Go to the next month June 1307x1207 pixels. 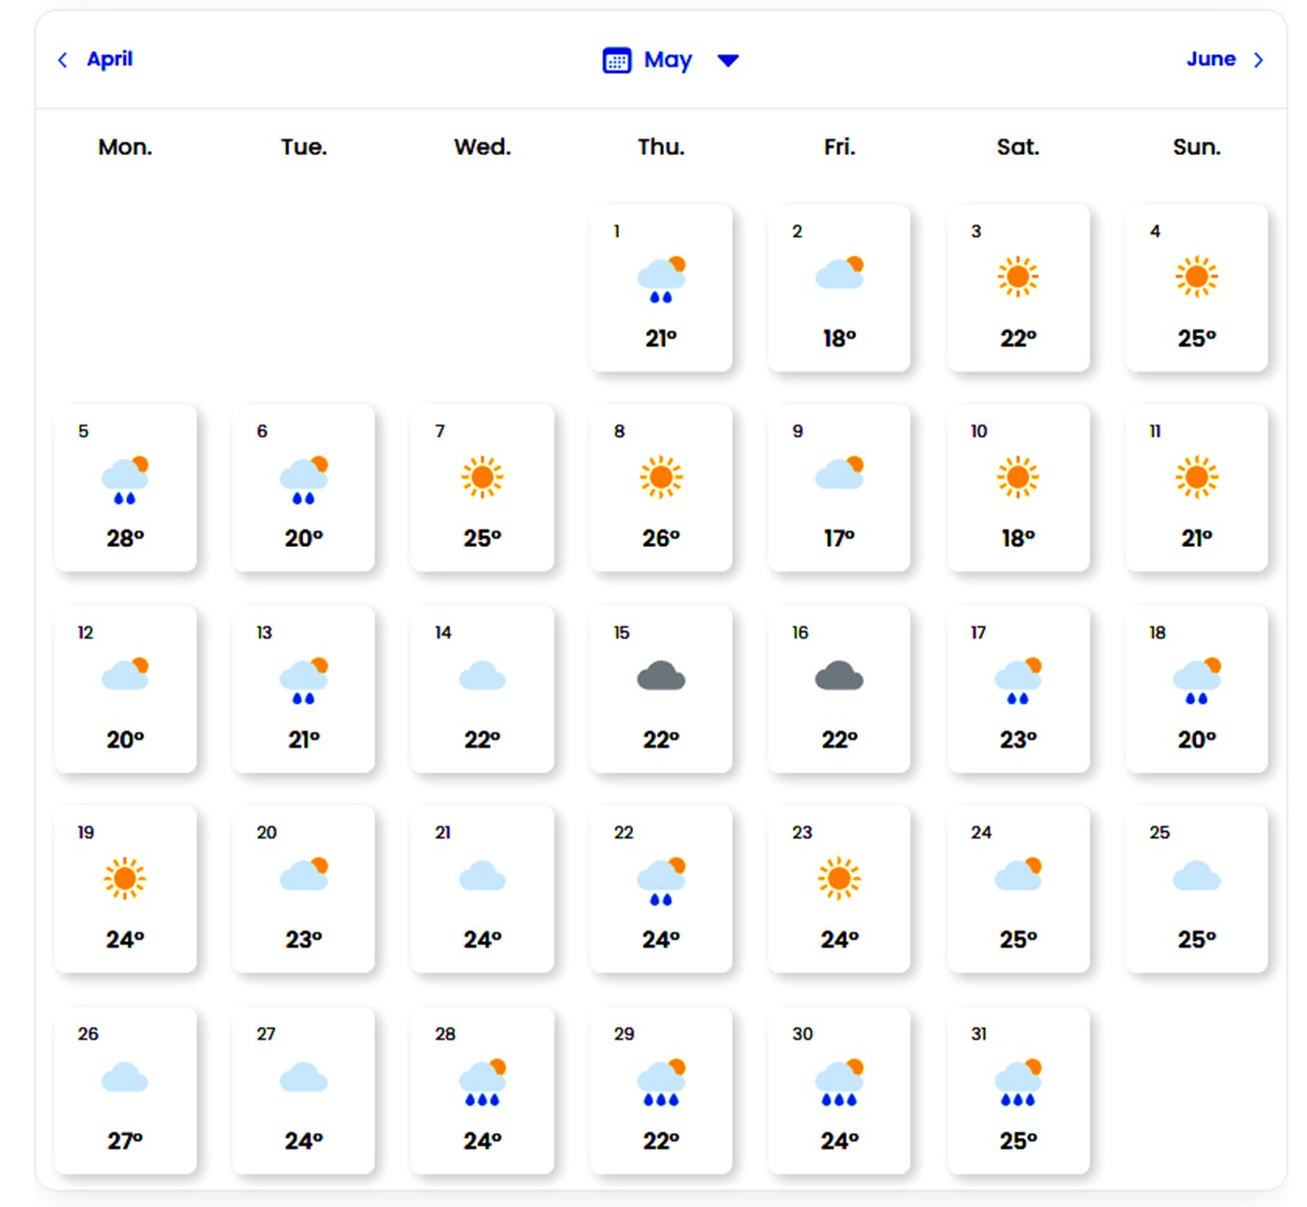[1211, 60]
